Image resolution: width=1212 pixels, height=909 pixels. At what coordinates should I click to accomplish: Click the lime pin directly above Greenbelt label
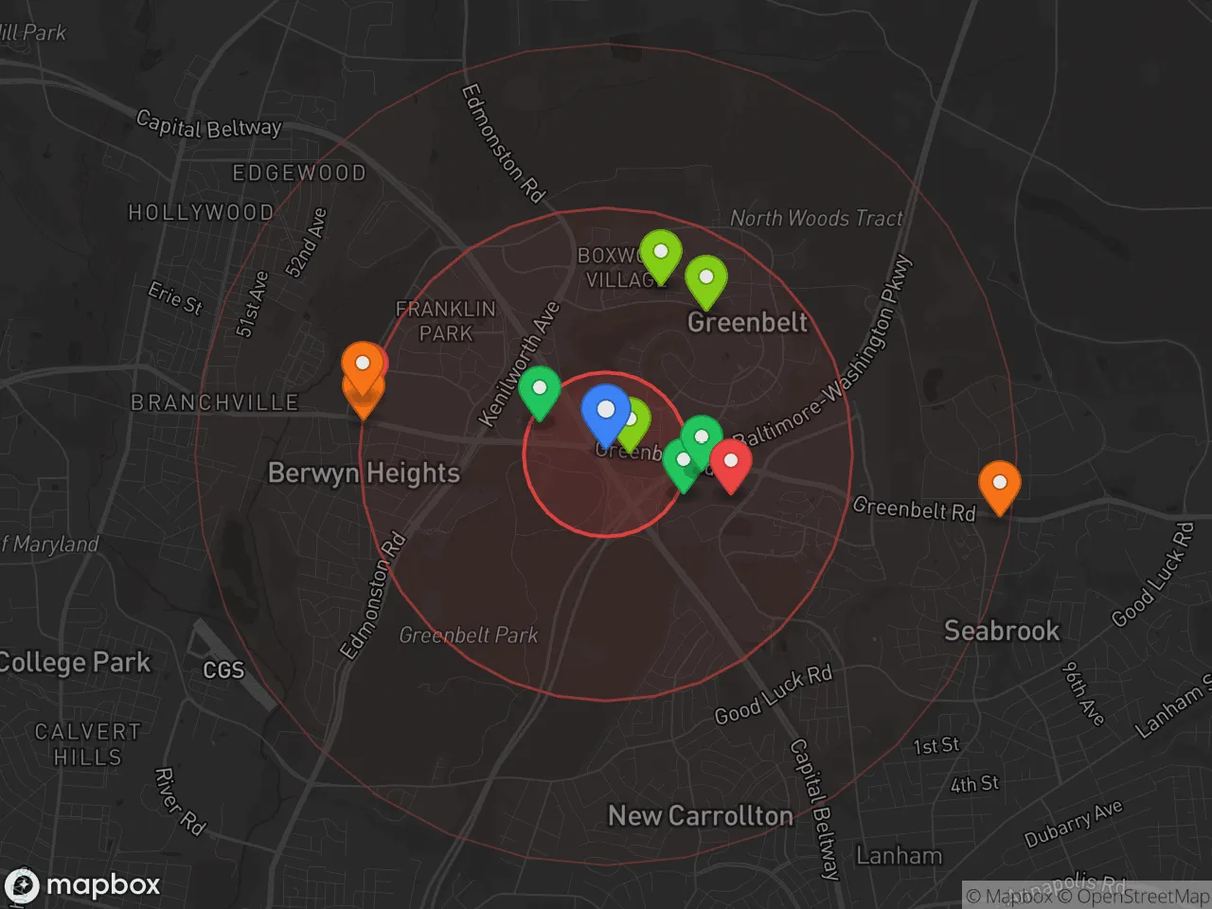(705, 278)
